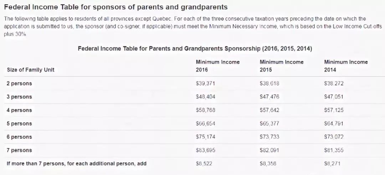Click the $73,733 income value
The image size is (385, 175).
point(269,137)
